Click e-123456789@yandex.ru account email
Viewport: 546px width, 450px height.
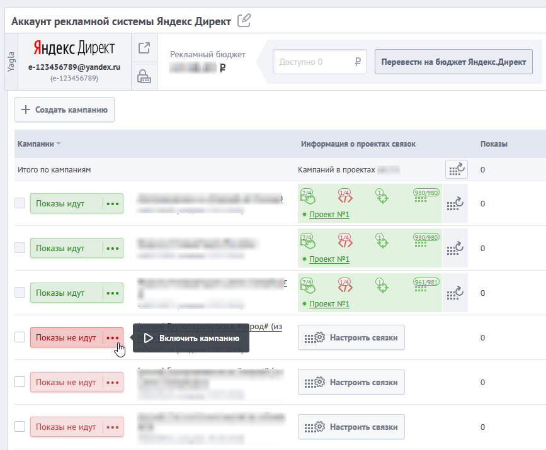[x=74, y=67]
